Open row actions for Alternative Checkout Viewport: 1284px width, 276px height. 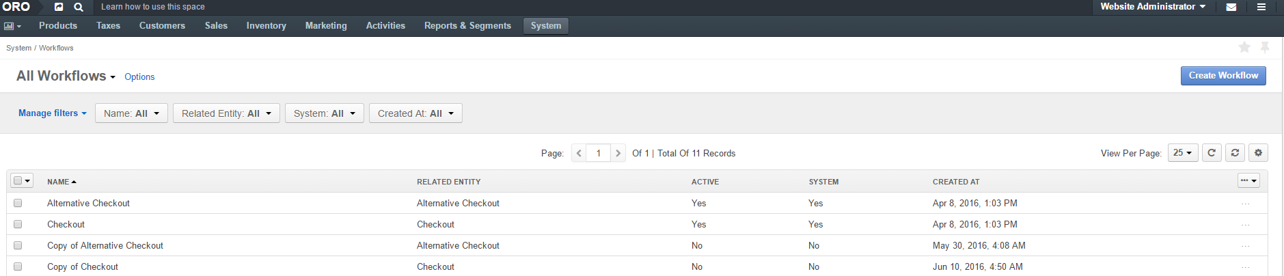tap(1245, 204)
